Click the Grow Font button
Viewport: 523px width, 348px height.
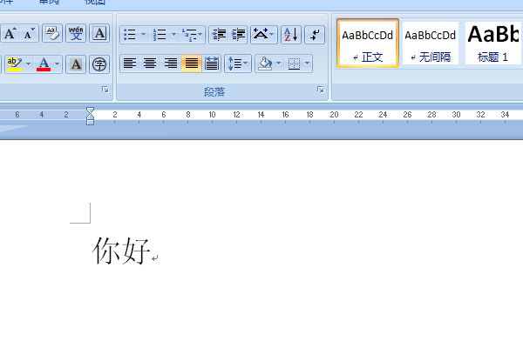pyautogui.click(x=10, y=33)
